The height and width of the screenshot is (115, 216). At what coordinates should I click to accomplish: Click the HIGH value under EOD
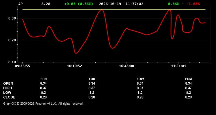point(92,88)
